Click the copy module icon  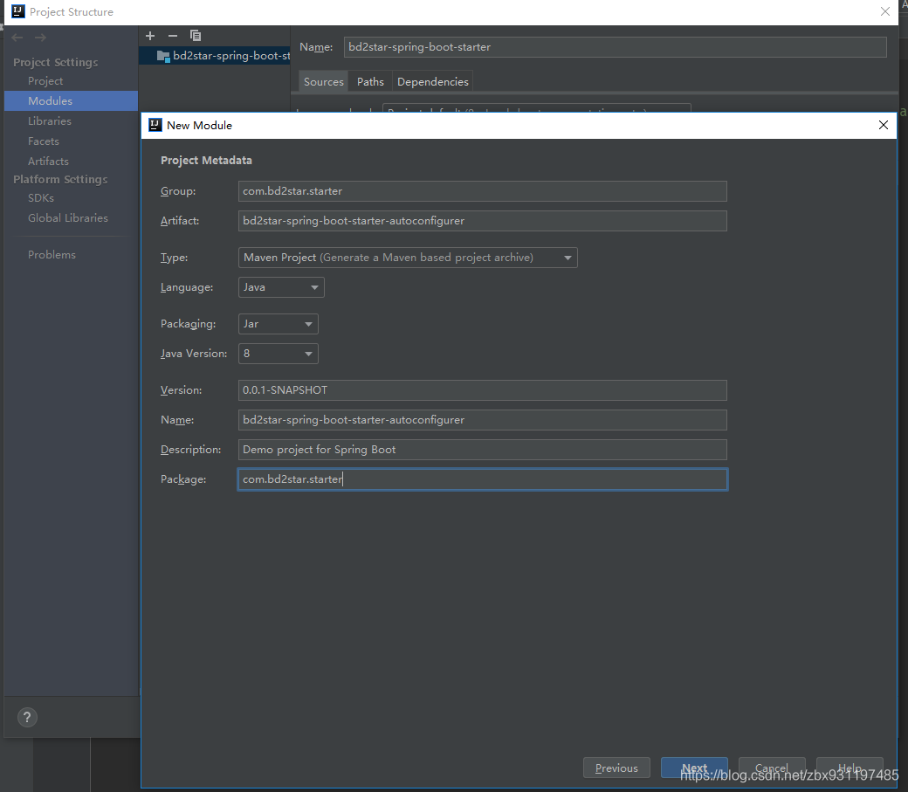point(196,36)
